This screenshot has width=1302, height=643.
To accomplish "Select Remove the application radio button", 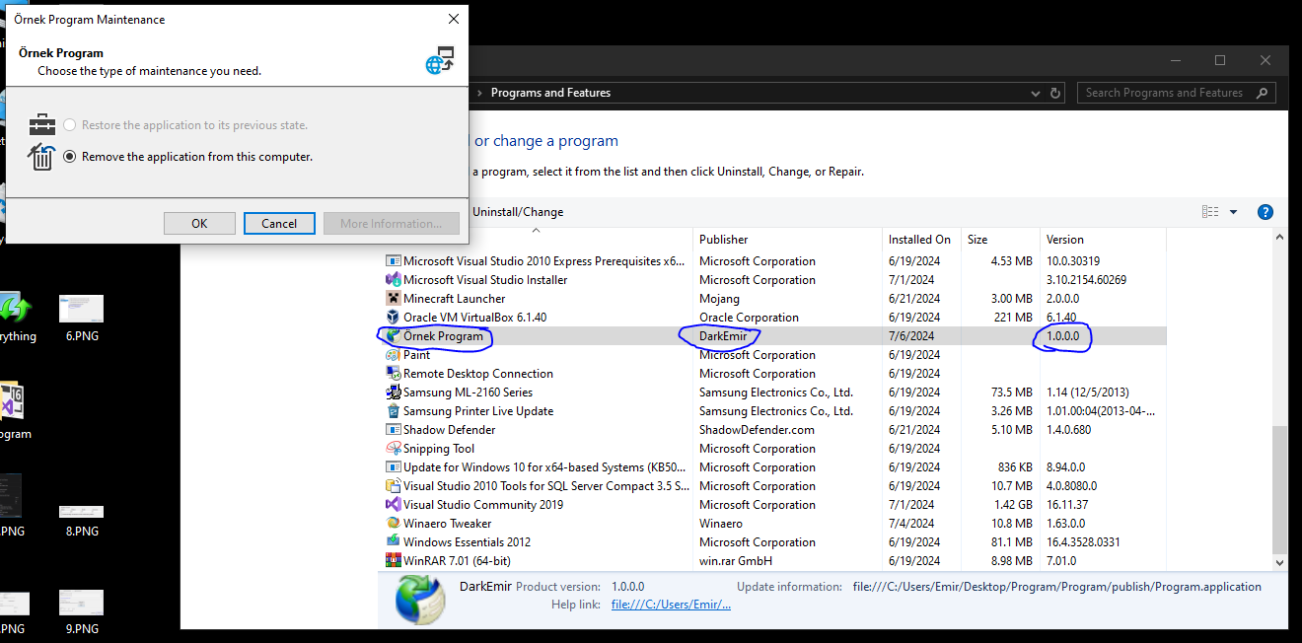I will pos(69,156).
